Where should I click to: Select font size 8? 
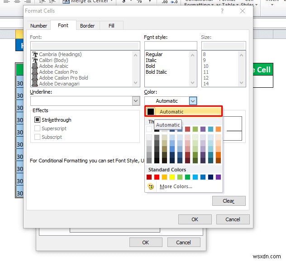204,54
